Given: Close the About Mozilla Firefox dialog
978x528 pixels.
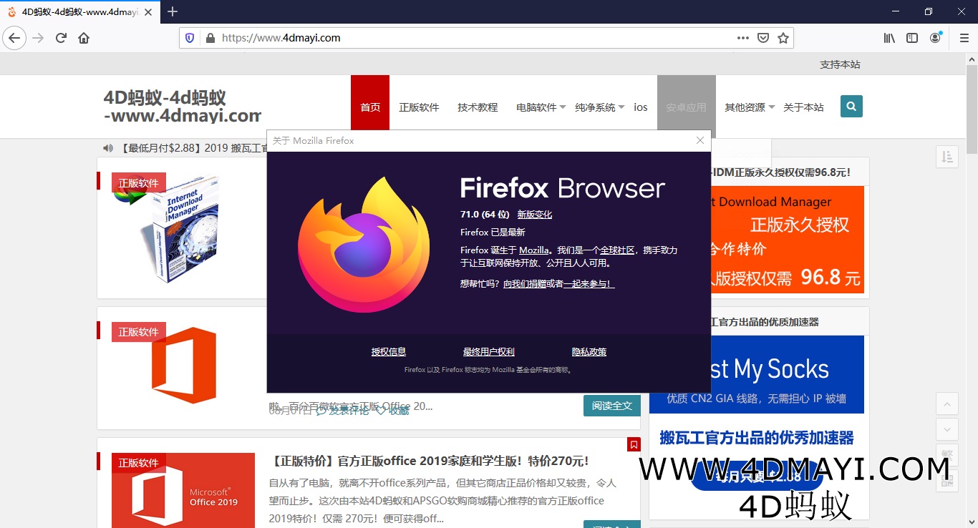Looking at the screenshot, I should tap(700, 140).
